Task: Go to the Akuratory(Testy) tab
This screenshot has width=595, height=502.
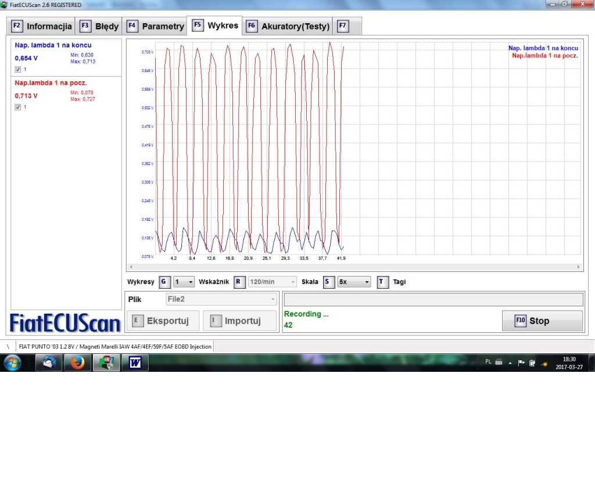Action: [x=288, y=26]
